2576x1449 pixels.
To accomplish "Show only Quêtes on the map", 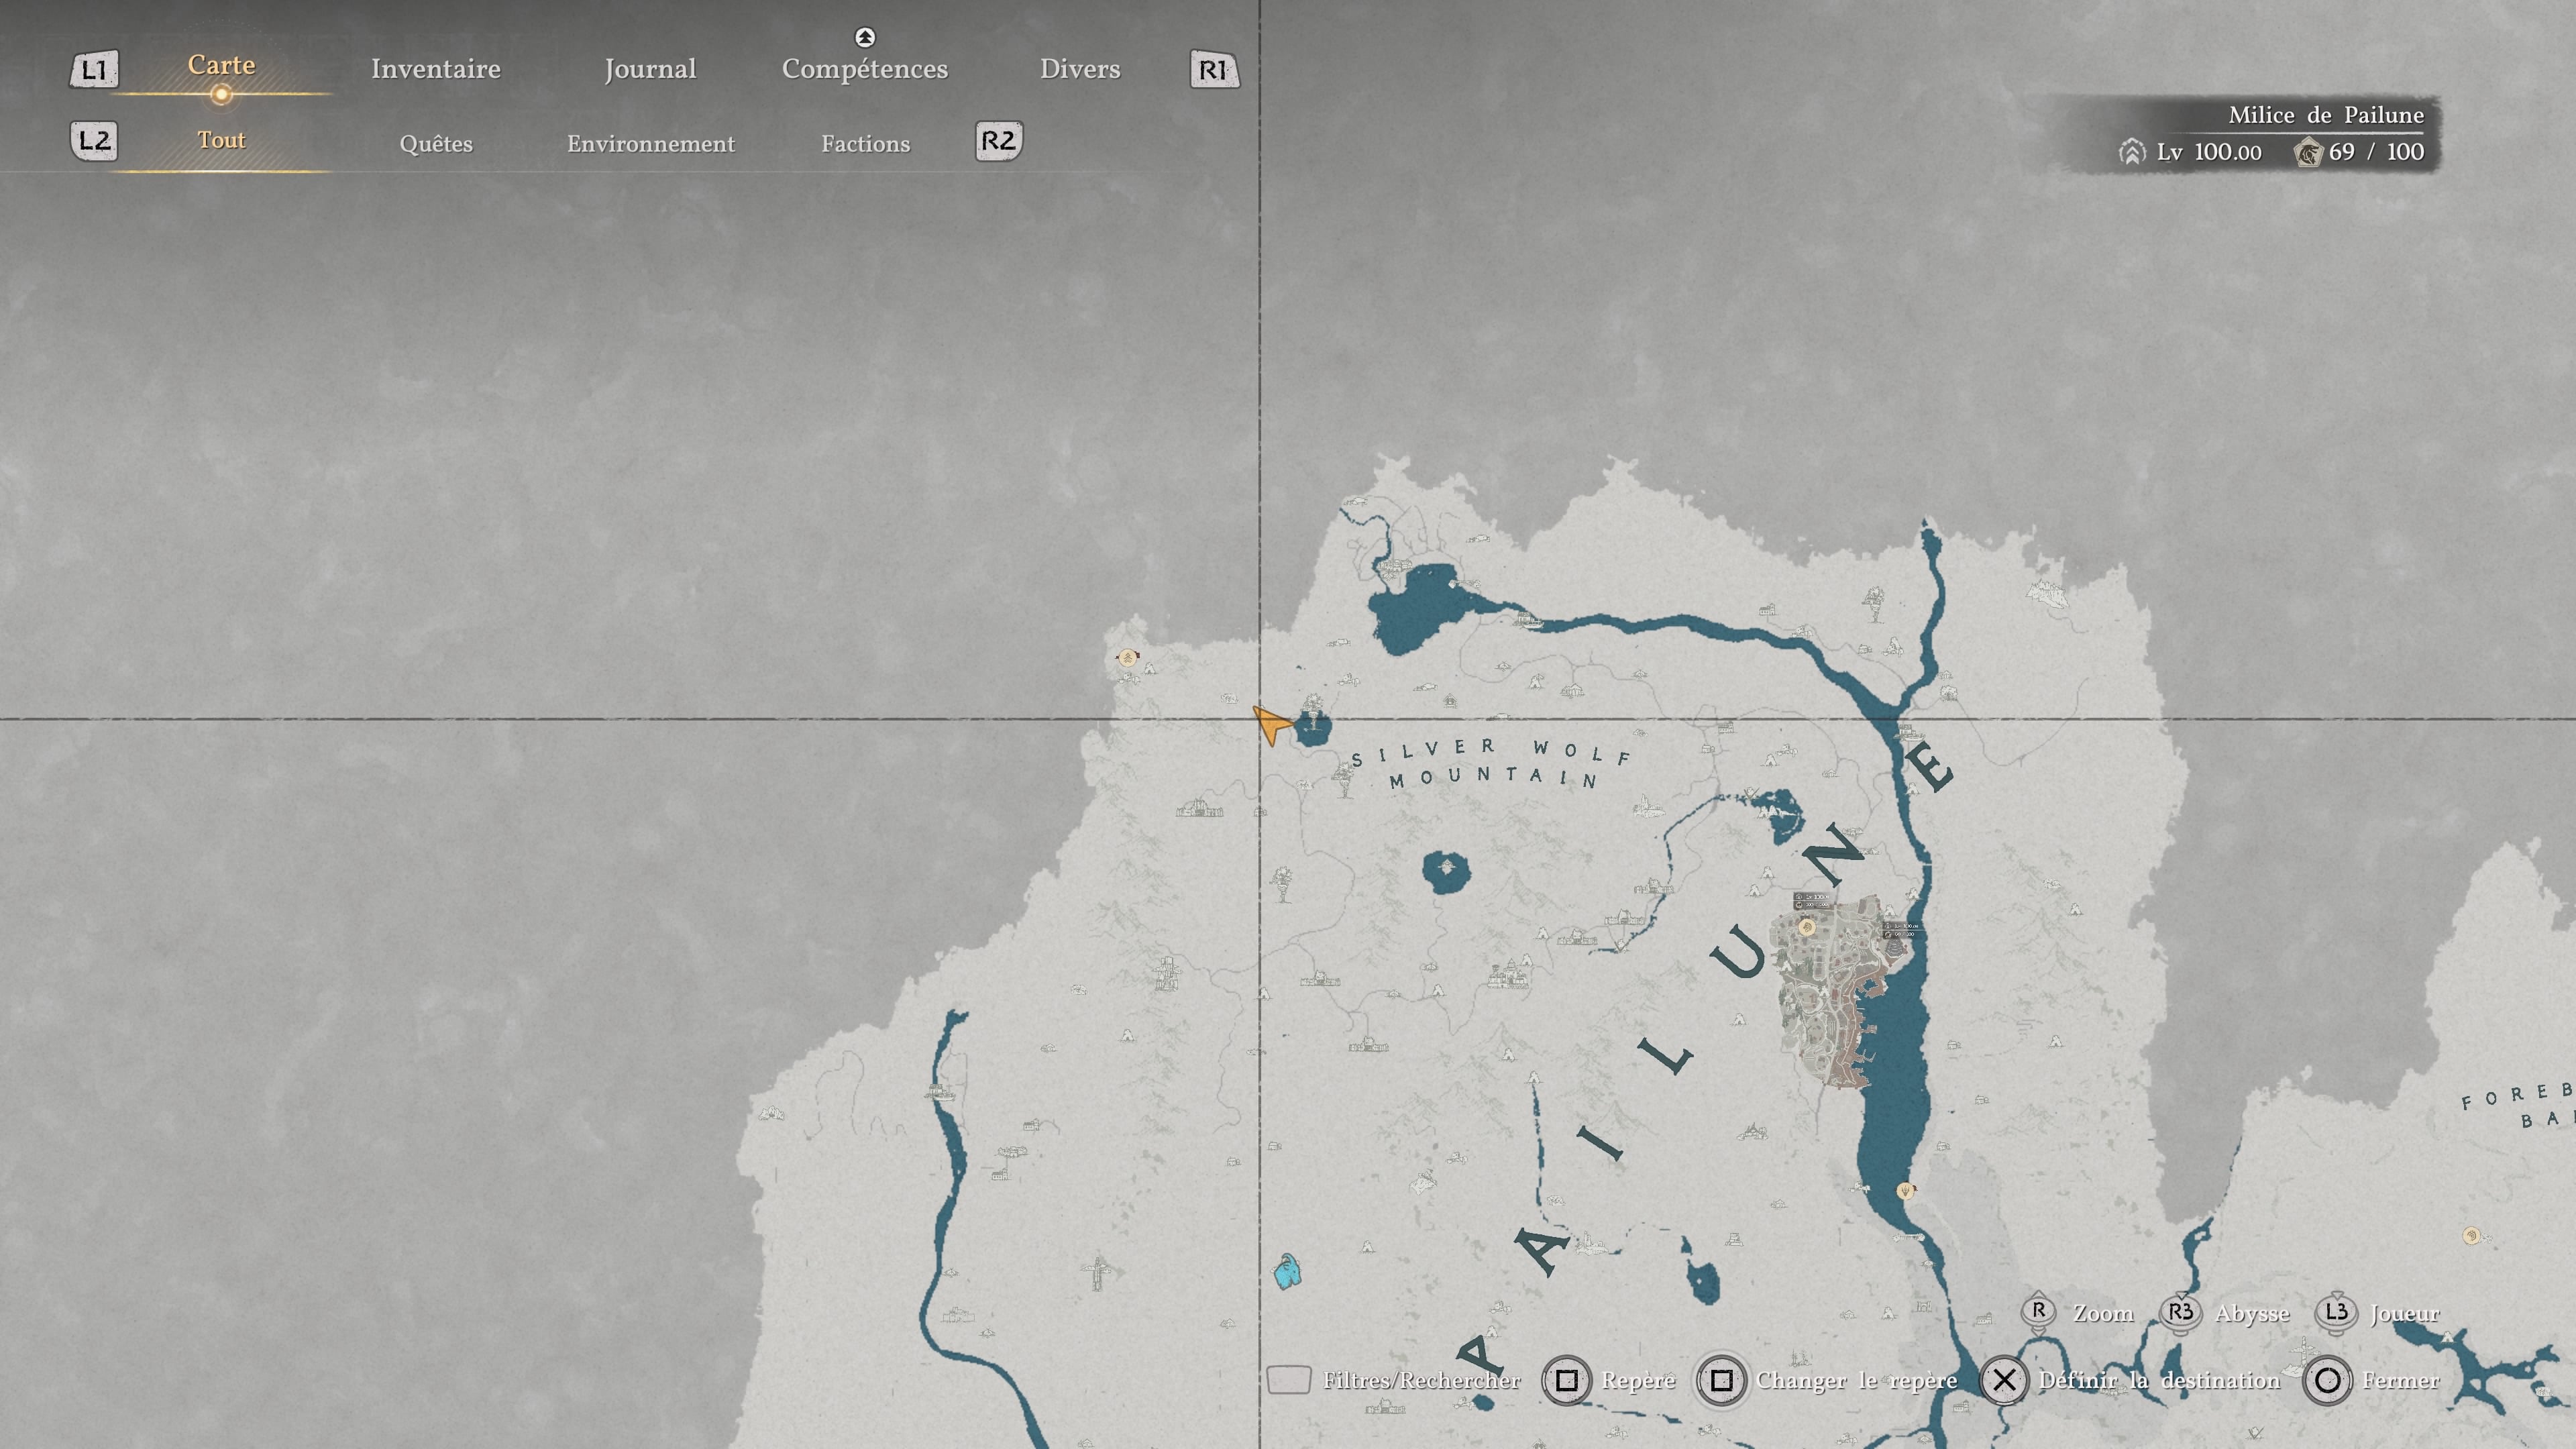I will pos(436,144).
